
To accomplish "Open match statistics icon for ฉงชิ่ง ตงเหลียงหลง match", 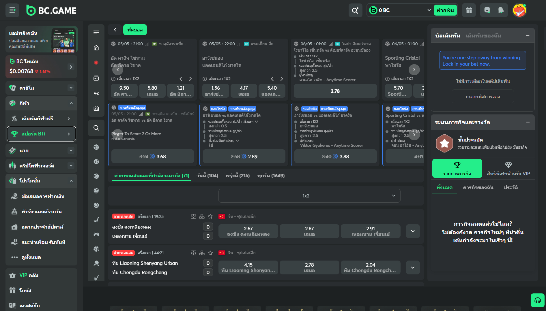I will [x=193, y=216].
